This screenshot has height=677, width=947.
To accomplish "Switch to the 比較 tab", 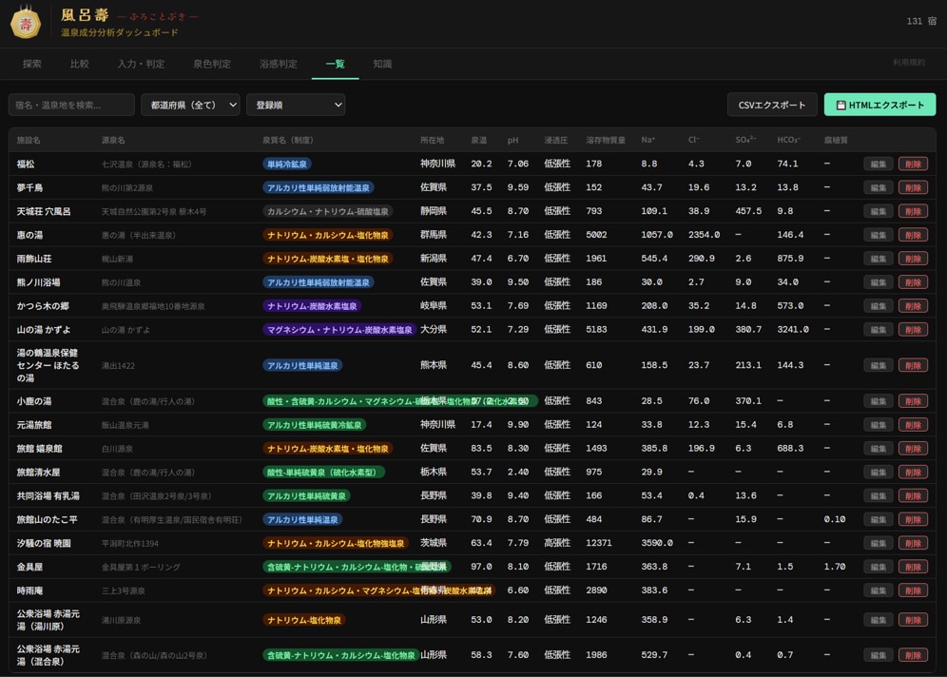I will click(79, 64).
